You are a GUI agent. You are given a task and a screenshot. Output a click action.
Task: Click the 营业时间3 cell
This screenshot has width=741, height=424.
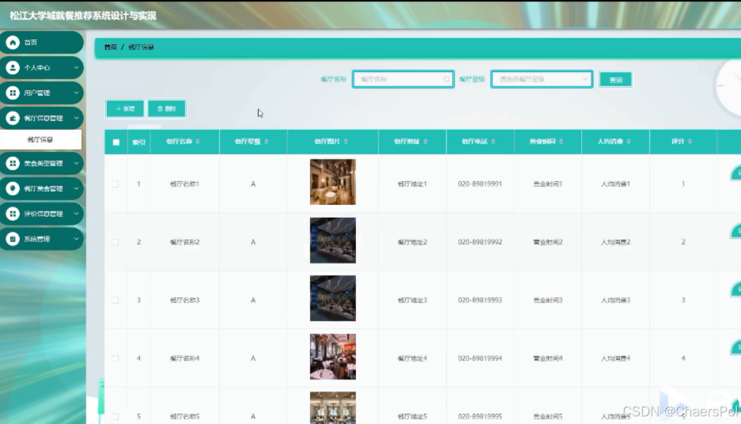[547, 300]
